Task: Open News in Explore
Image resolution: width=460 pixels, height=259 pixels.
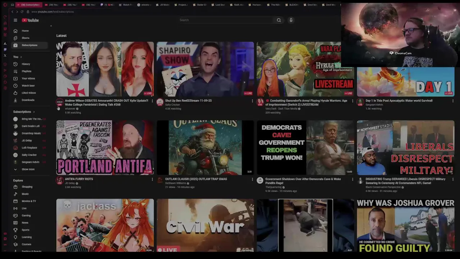Action: point(30,223)
